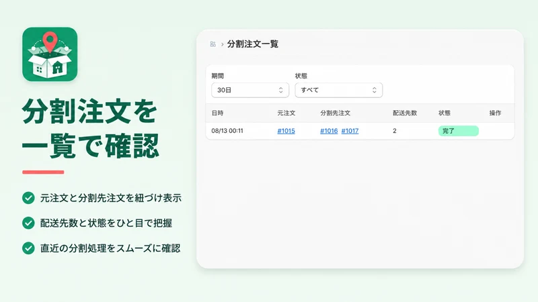Click the 状態 filter label above dropdown

[301, 76]
